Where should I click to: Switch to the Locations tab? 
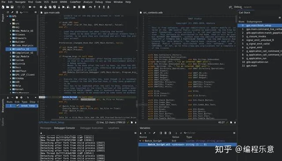coord(114,128)
